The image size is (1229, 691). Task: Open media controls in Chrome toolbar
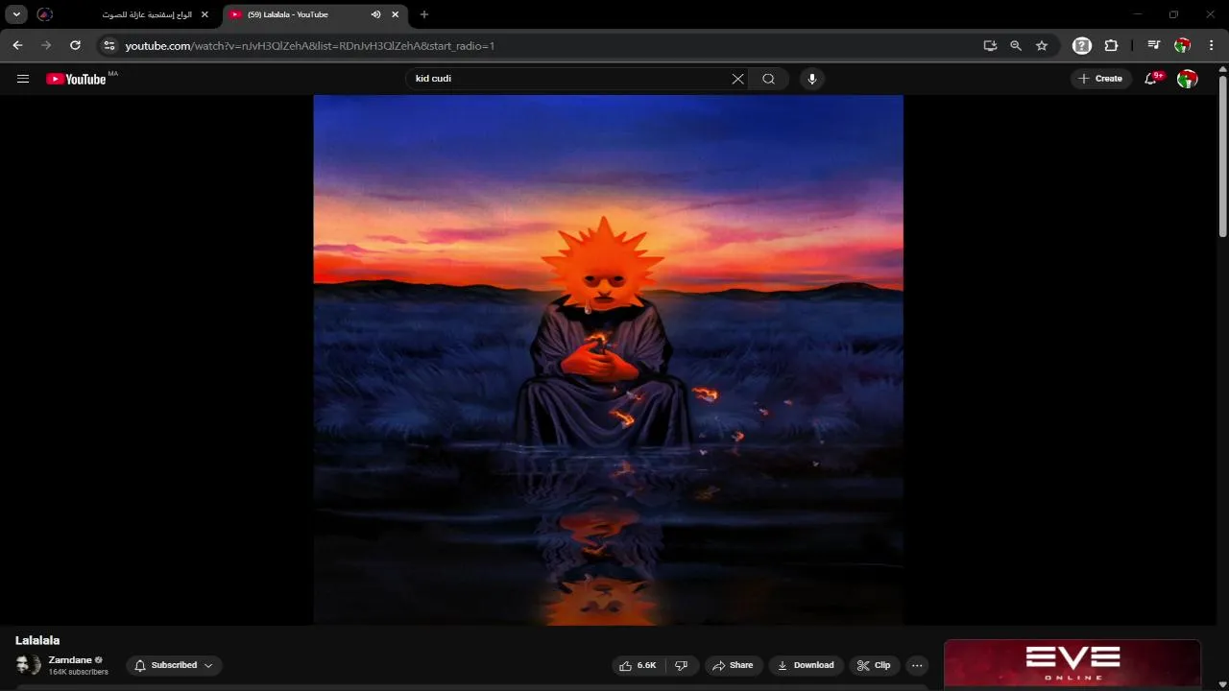pos(1154,45)
